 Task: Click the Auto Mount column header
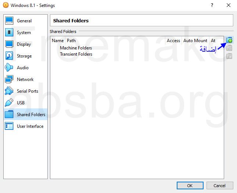pyautogui.click(x=195, y=41)
